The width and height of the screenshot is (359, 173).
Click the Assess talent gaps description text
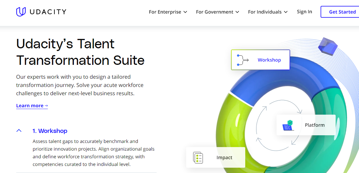(x=94, y=153)
